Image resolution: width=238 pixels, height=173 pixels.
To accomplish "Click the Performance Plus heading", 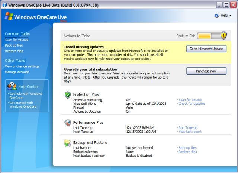I will (x=89, y=122).
